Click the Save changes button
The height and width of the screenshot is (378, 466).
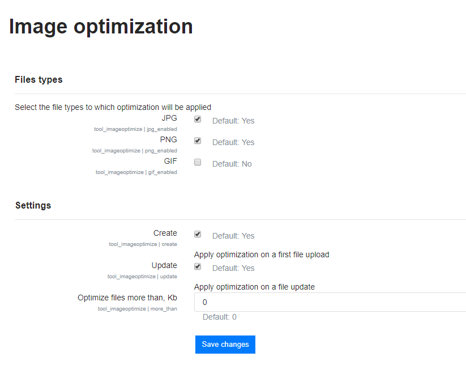[225, 345]
